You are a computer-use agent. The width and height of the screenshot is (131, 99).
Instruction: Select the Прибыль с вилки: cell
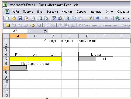pyautogui.click(x=35, y=63)
